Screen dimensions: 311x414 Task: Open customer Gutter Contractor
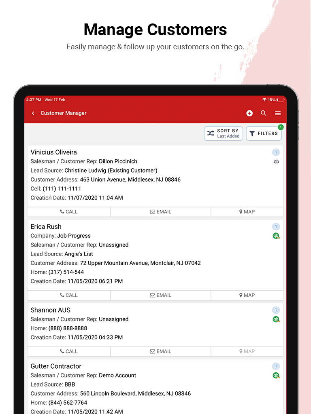click(56, 366)
